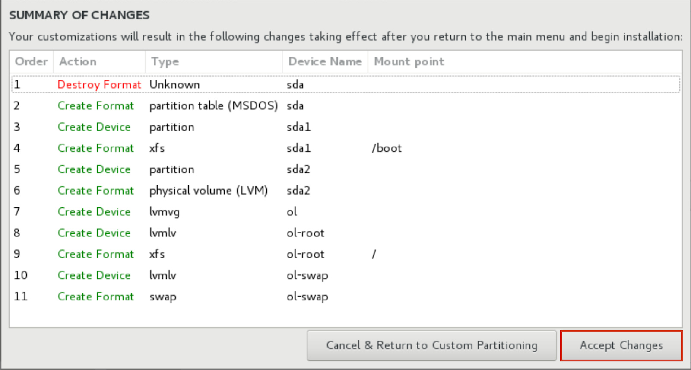Select row 10 Create Device ol-swap

(x=346, y=275)
